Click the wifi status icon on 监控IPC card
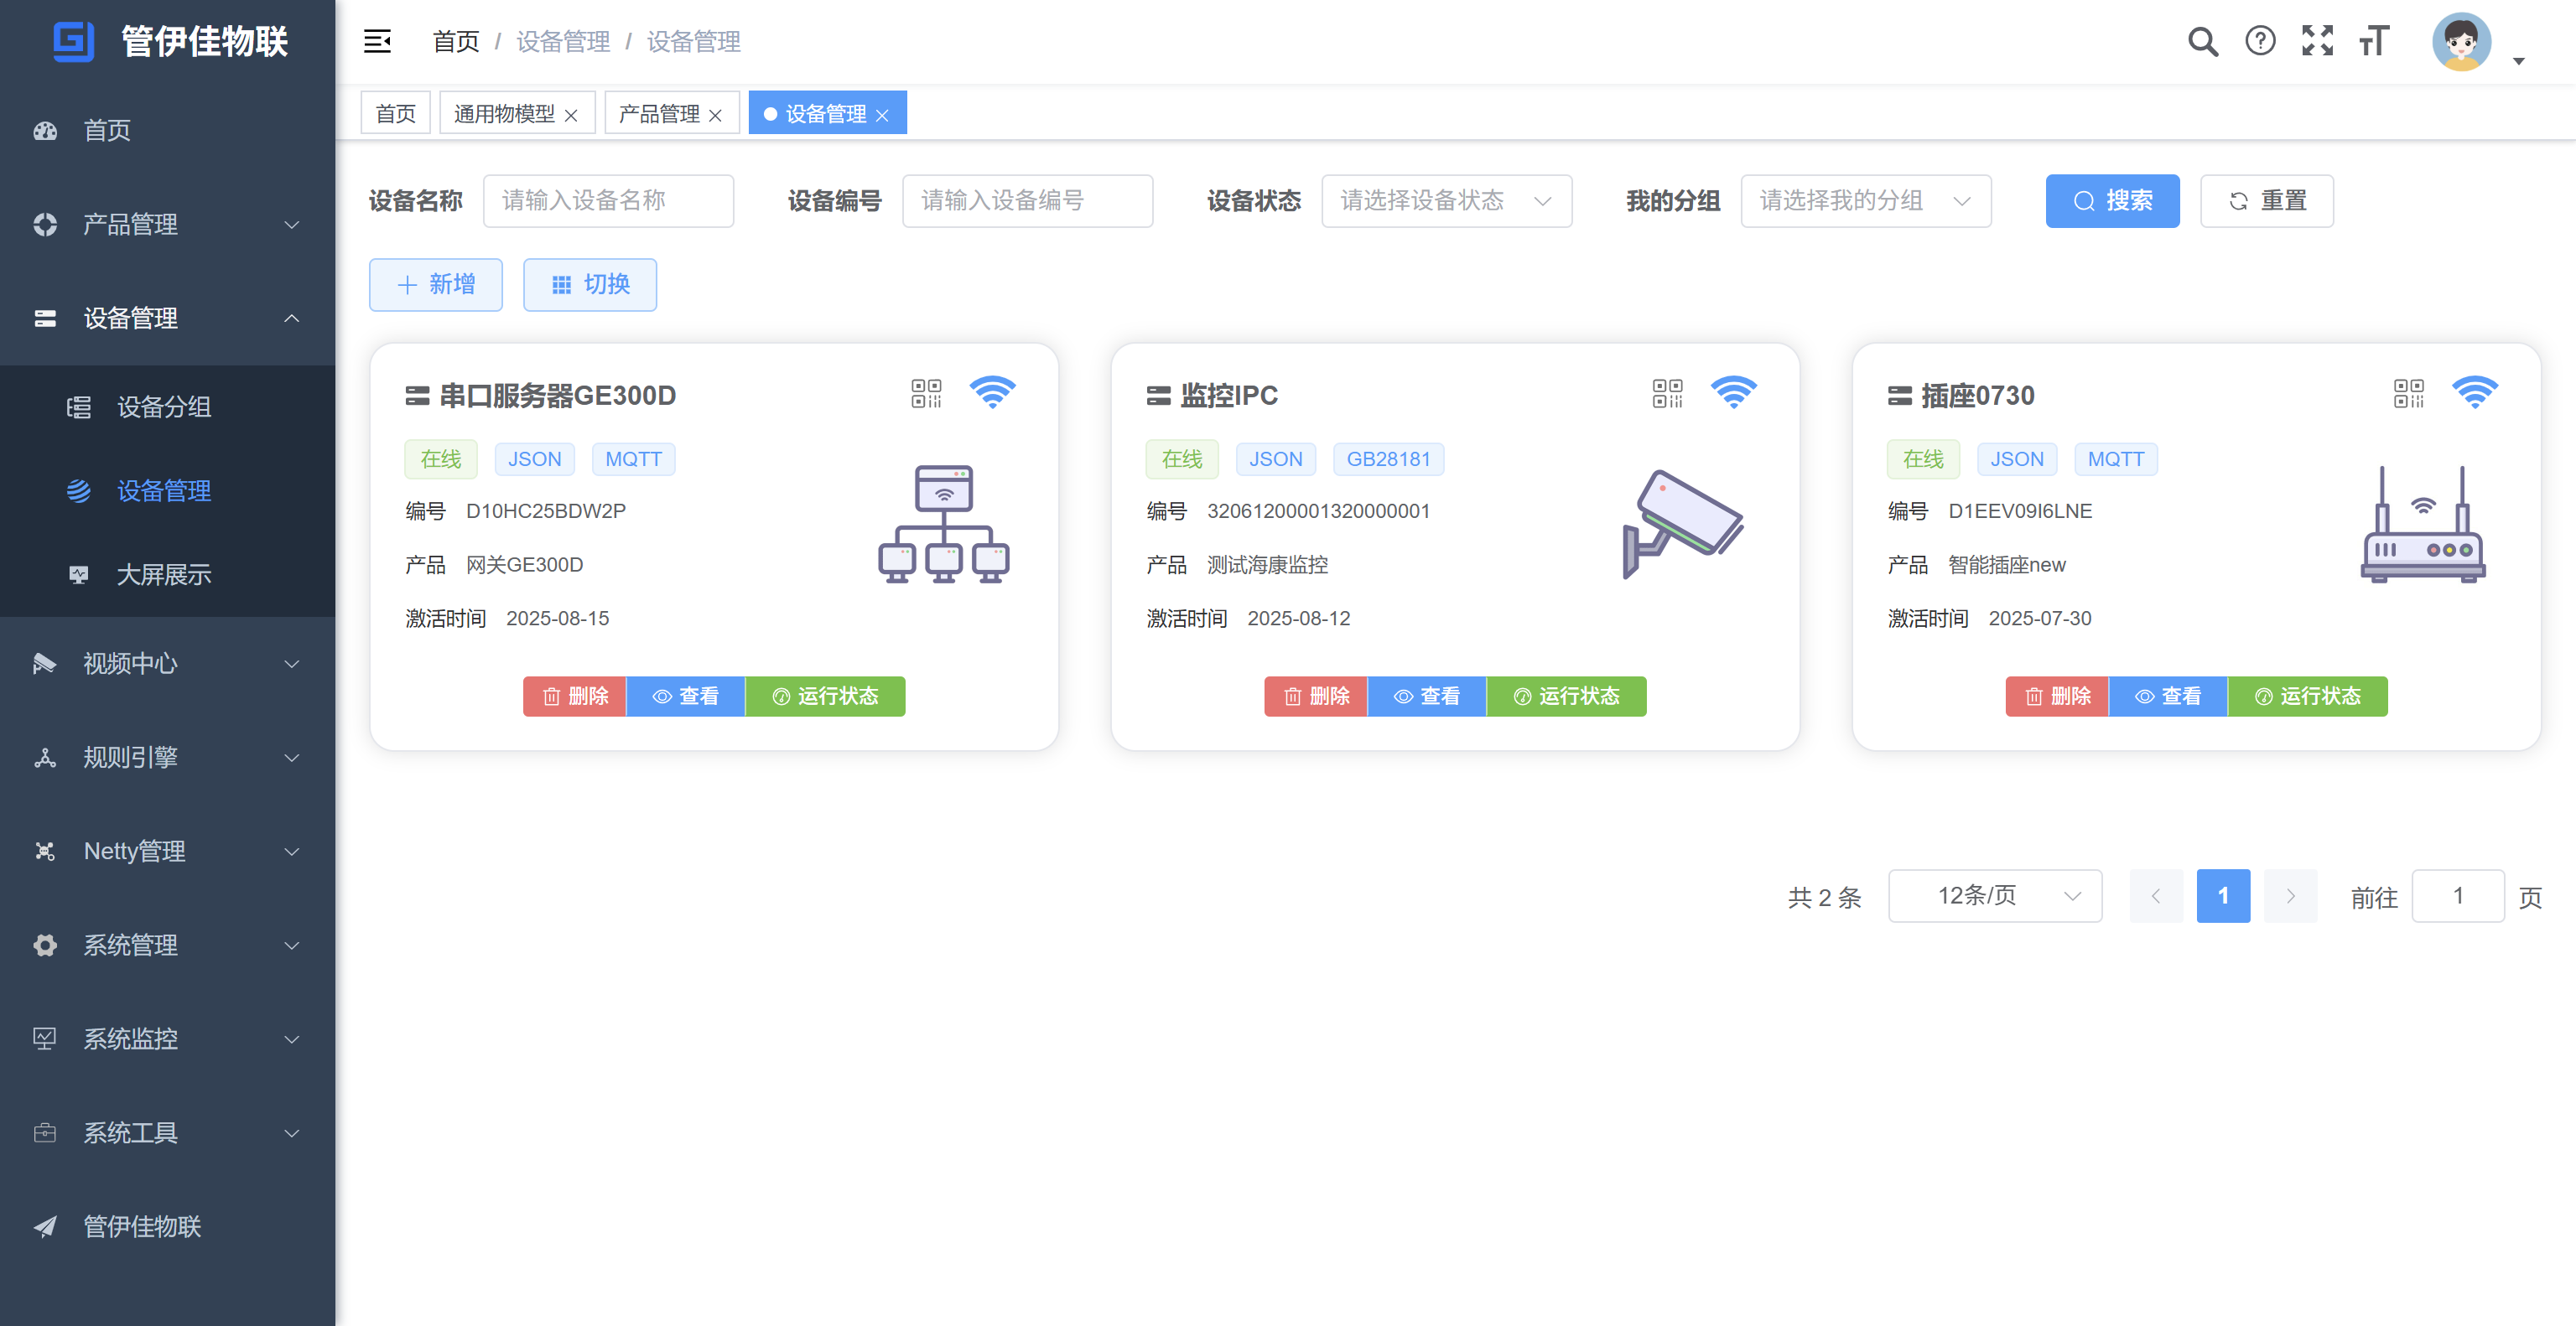2576x1326 pixels. (x=1733, y=393)
